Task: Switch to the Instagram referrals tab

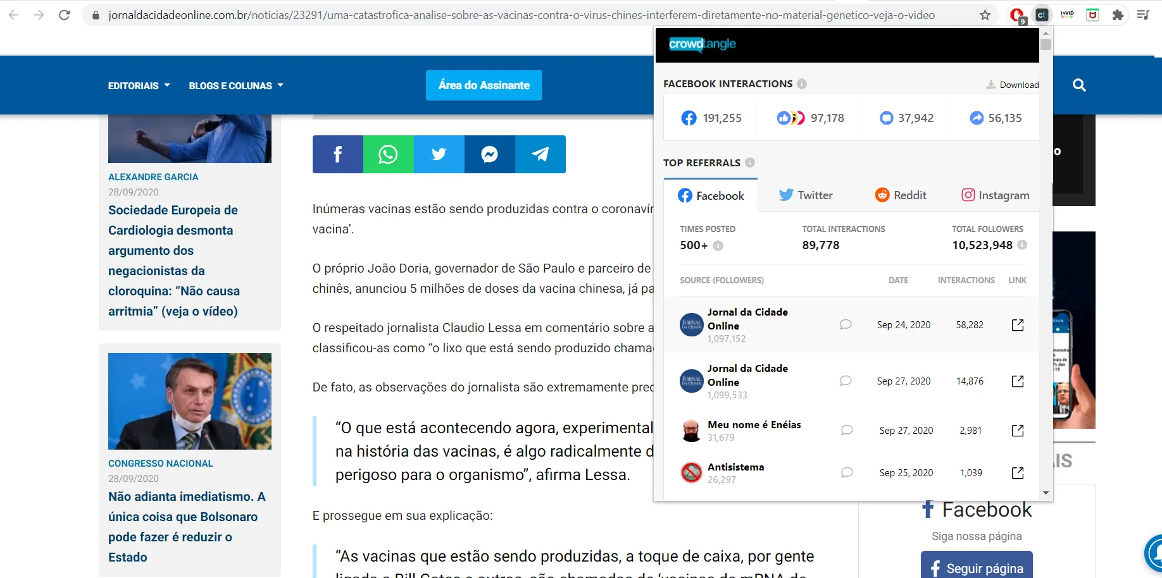Action: (x=996, y=195)
